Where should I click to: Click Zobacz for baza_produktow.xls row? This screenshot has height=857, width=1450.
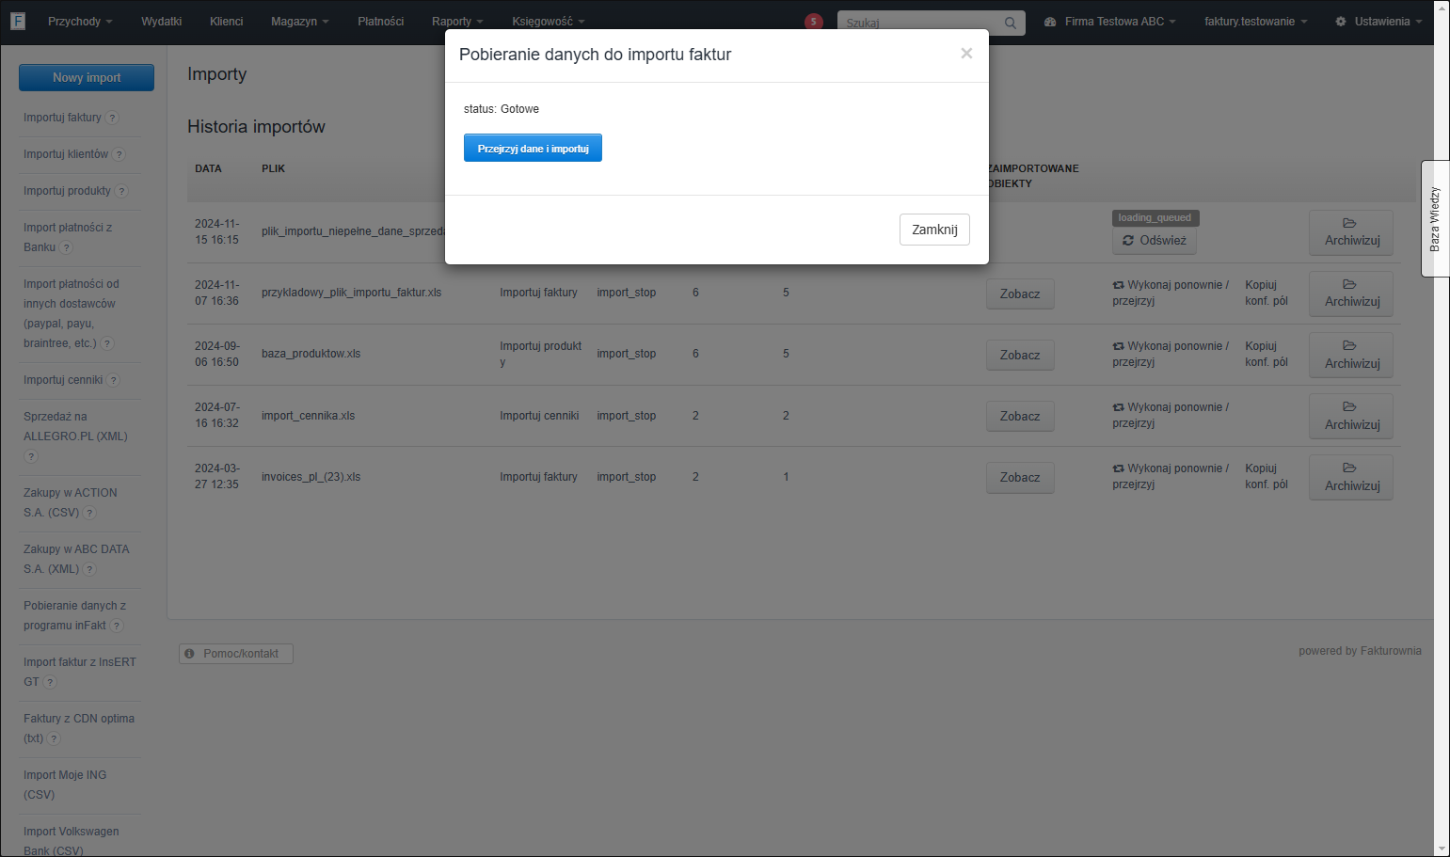pos(1020,355)
